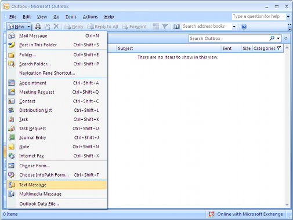Click the list scrollbar up arrow

287,47
